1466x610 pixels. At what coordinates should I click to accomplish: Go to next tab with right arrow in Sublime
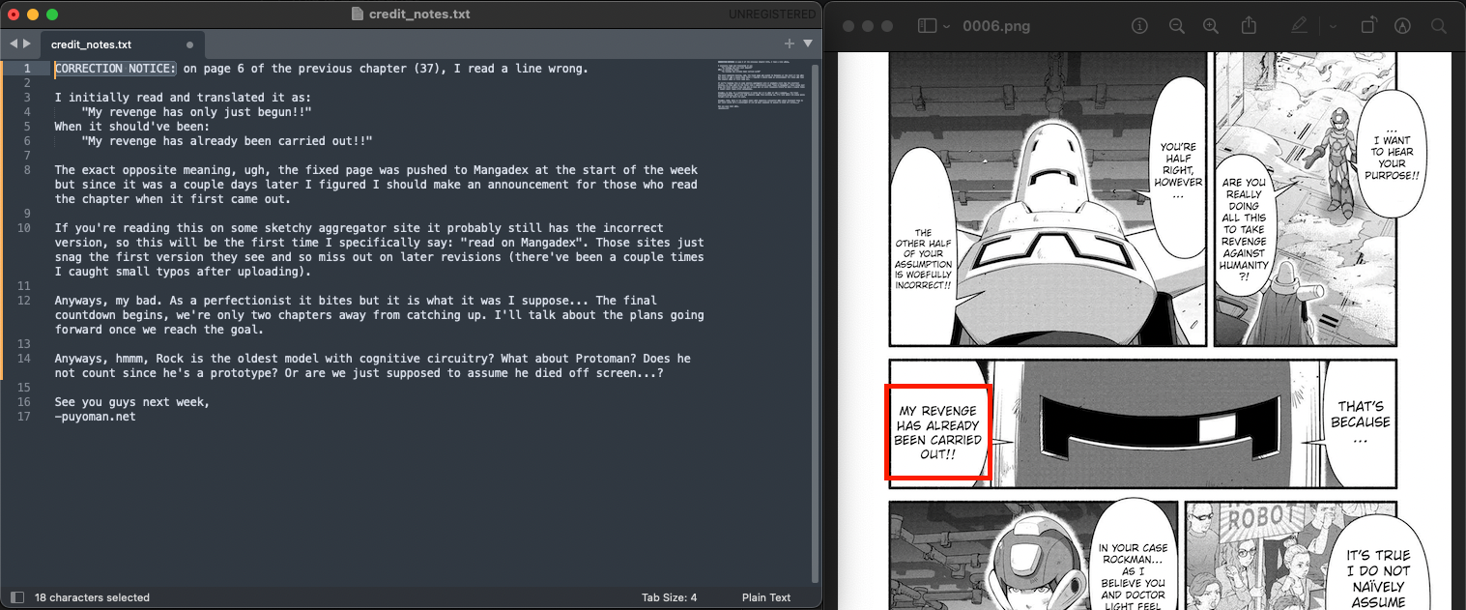pos(27,44)
